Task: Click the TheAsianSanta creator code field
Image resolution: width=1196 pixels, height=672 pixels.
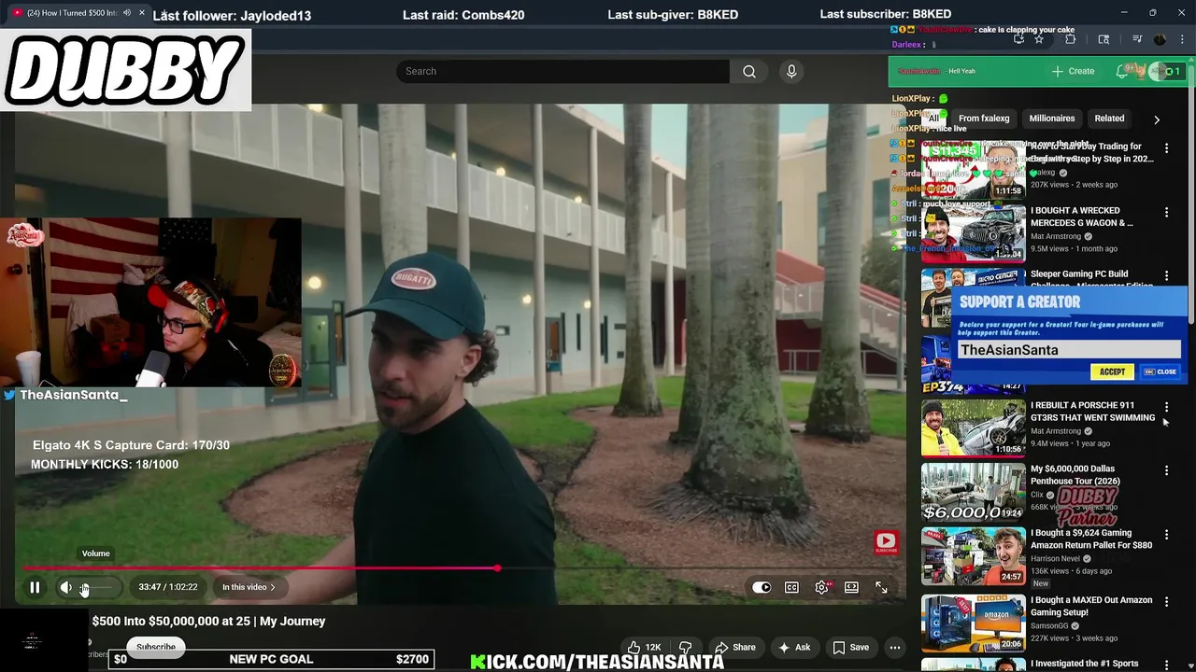Action: click(1069, 350)
